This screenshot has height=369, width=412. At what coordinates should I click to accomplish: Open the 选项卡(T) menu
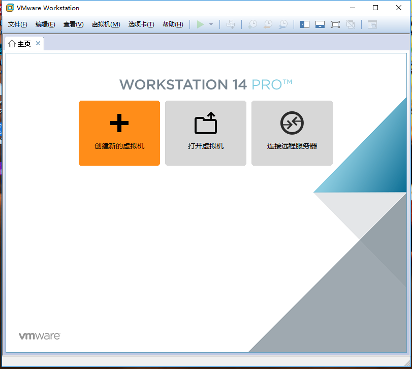(x=141, y=24)
